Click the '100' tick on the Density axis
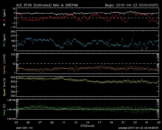The height and width of the screenshot is (130, 162). tap(13, 54)
